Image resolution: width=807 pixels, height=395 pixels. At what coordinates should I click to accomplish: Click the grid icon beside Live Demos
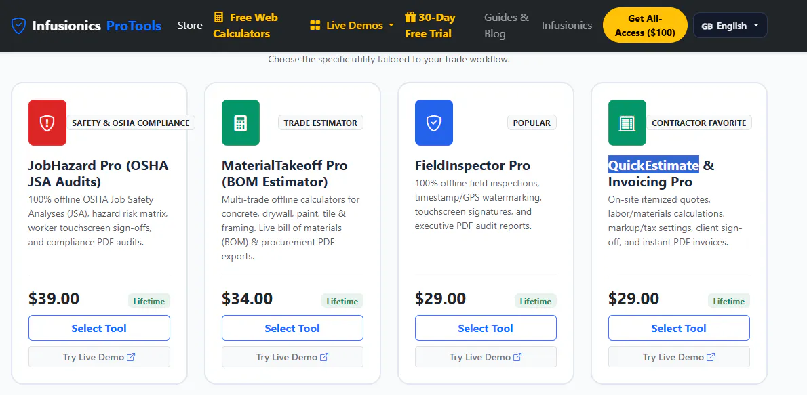(315, 25)
